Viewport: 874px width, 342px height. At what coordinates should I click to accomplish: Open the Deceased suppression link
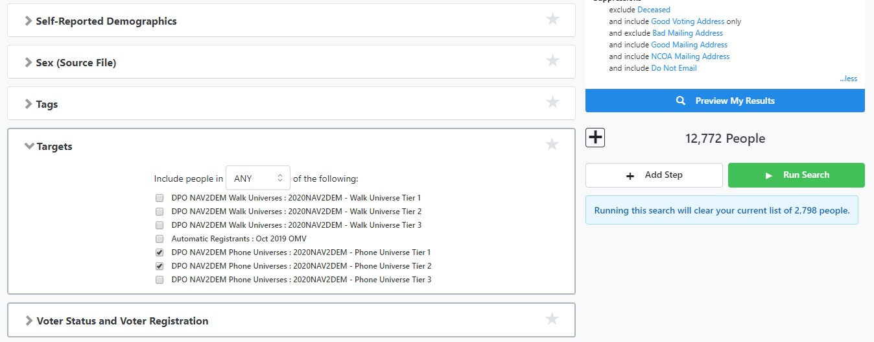pyautogui.click(x=654, y=10)
